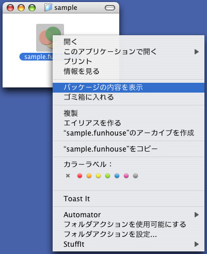The height and width of the screenshot is (254, 207).
Task: Apply the green color label
Action: coord(107,176)
